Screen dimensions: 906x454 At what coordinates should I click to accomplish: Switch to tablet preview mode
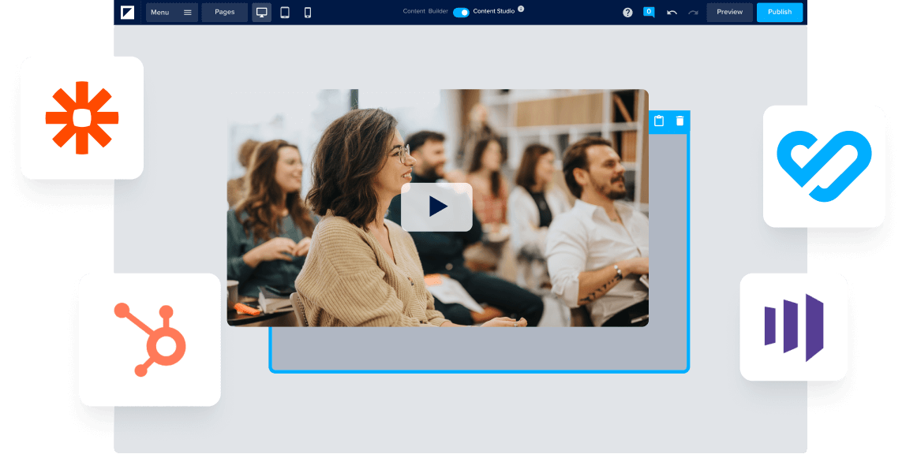coord(285,13)
